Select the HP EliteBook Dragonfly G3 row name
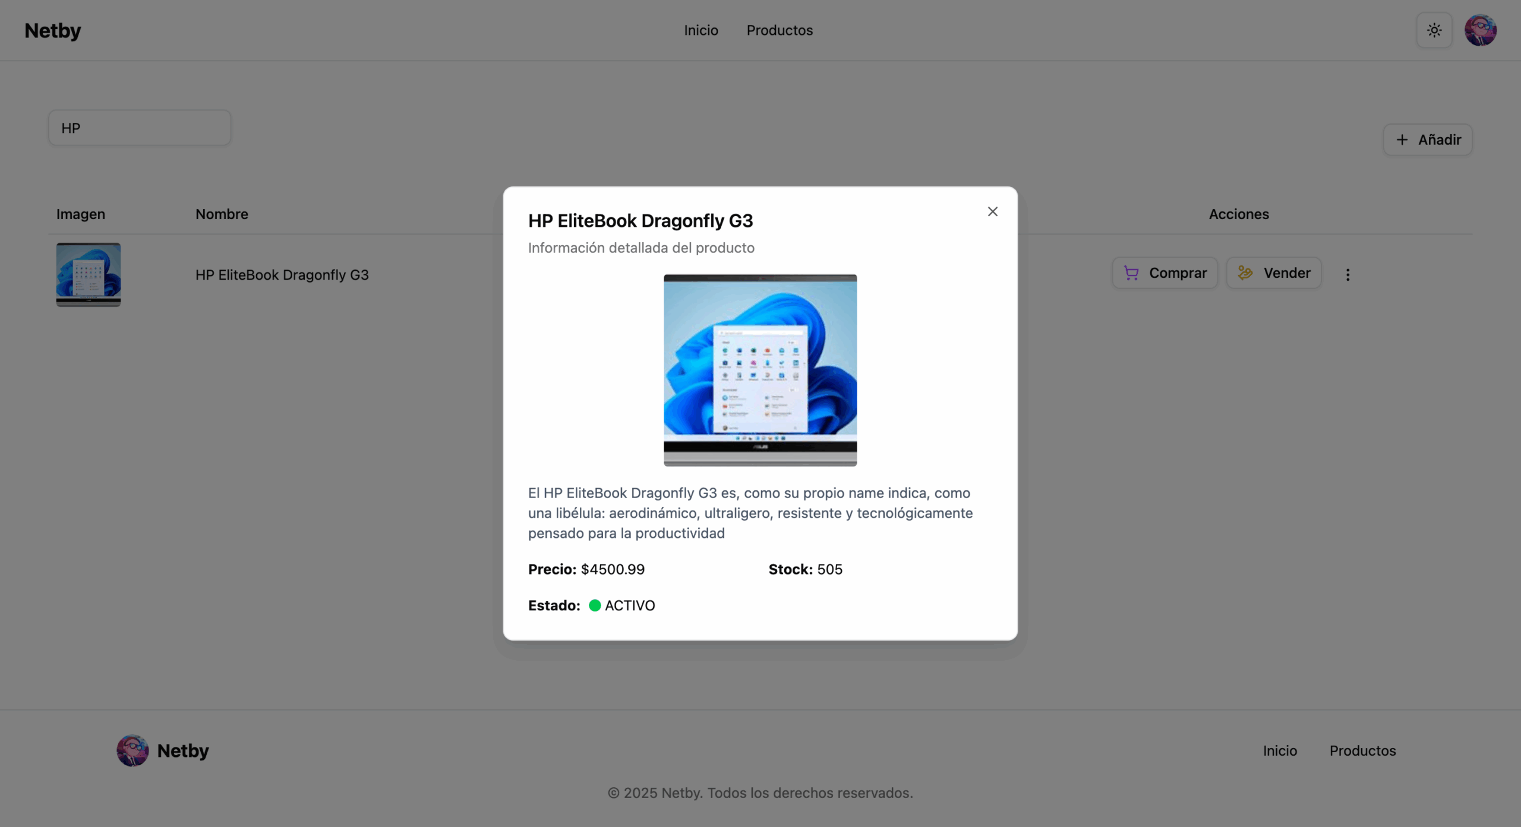This screenshot has width=1521, height=827. [x=282, y=275]
